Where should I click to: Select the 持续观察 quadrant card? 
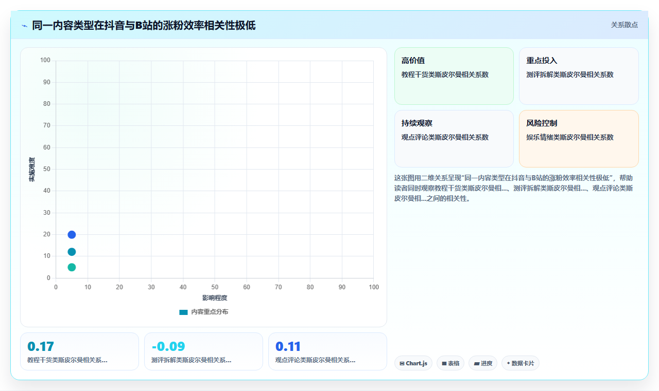454,139
